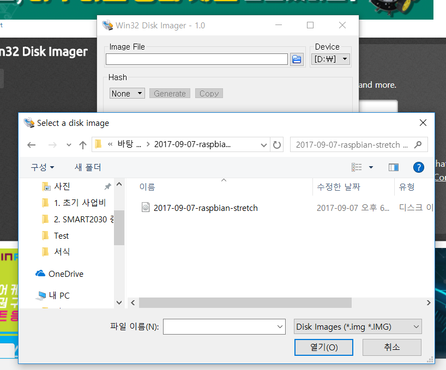446x370 pixels.
Task: Maximize the Win32 Disk Imager window
Action: (310, 25)
